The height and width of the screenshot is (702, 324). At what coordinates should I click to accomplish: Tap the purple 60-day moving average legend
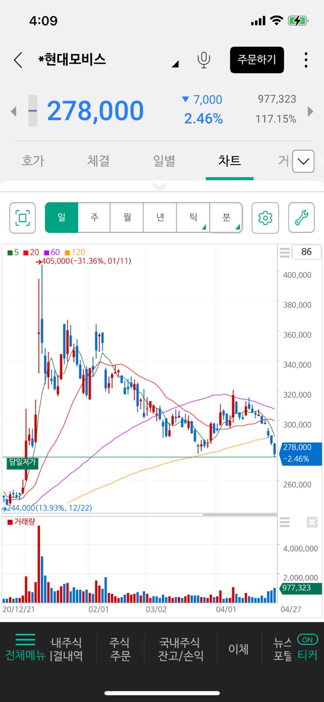pyautogui.click(x=52, y=253)
